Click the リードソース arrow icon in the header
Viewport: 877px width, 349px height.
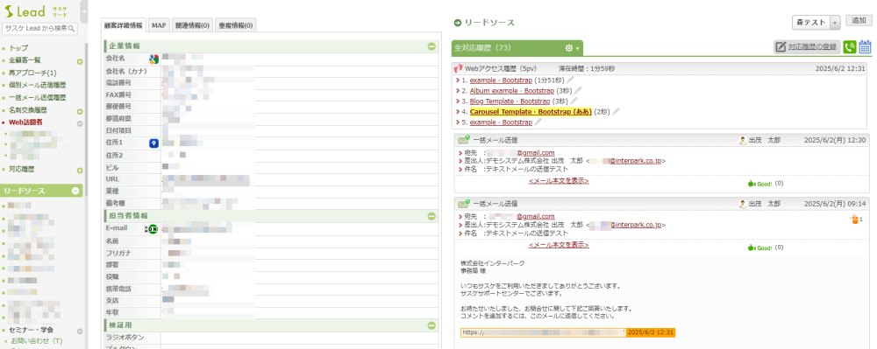[x=458, y=23]
